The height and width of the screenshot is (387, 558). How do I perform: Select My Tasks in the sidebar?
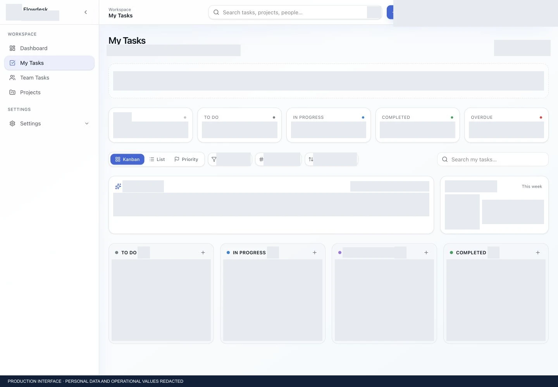coord(49,63)
